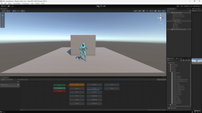This screenshot has width=202, height=113.
Task: Open the Window menu
Action: click(x=37, y=3)
